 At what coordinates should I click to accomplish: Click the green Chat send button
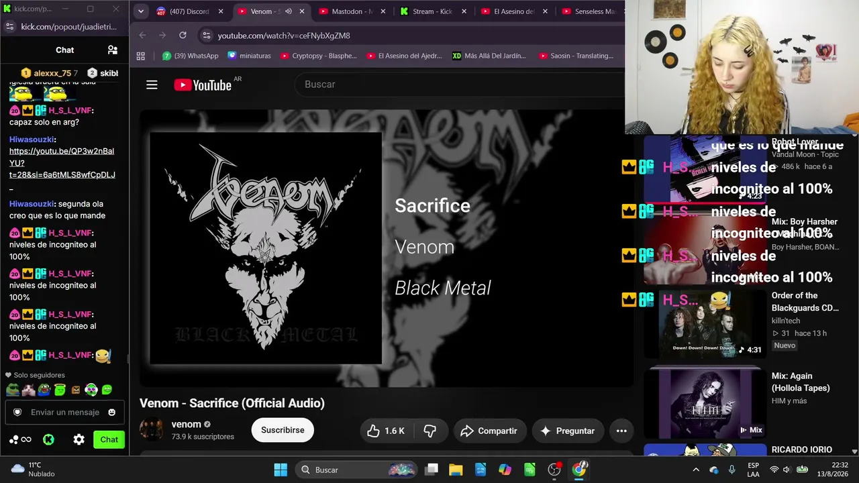point(109,439)
